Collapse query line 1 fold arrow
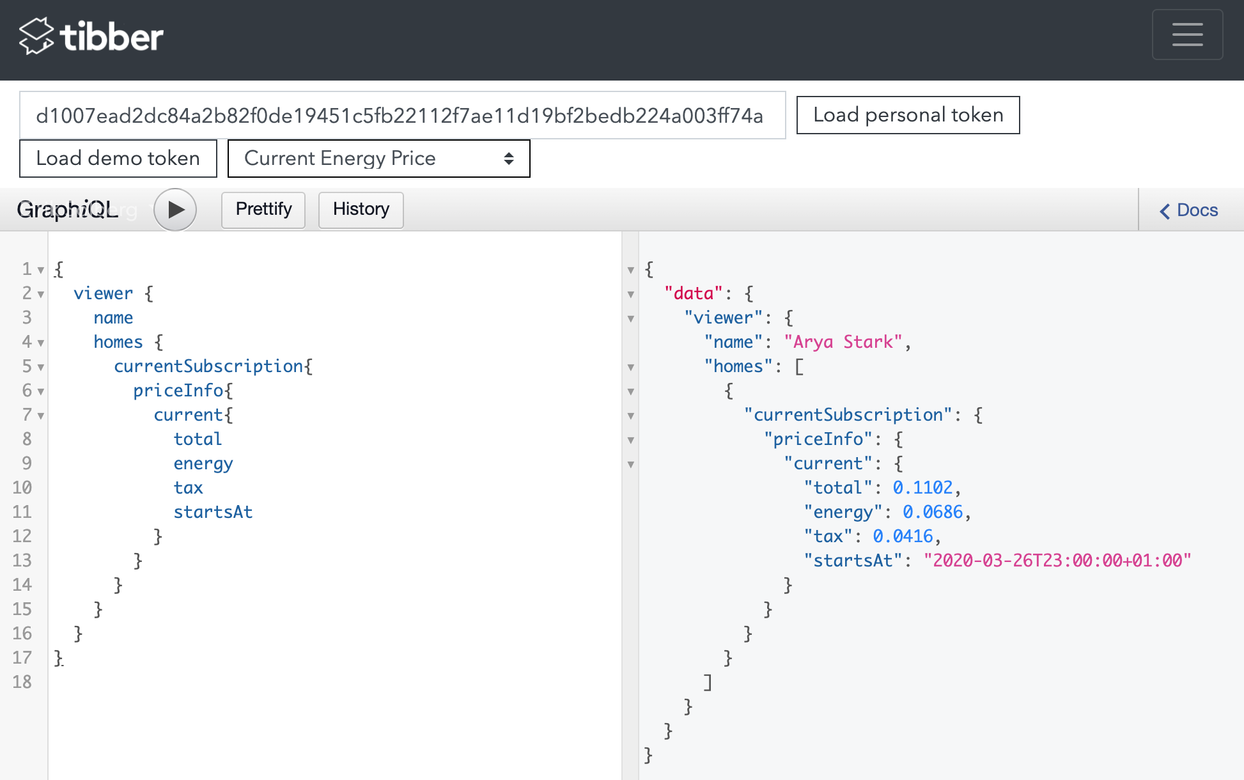 (x=41, y=270)
